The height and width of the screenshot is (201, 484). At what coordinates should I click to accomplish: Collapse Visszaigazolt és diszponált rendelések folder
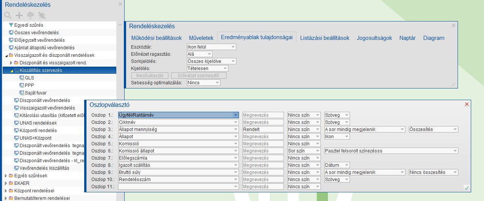[6, 56]
